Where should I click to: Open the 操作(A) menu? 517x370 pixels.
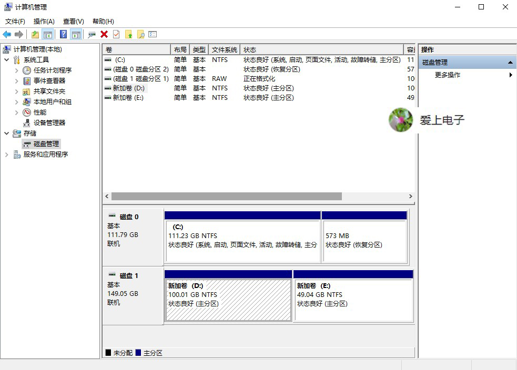(x=44, y=21)
